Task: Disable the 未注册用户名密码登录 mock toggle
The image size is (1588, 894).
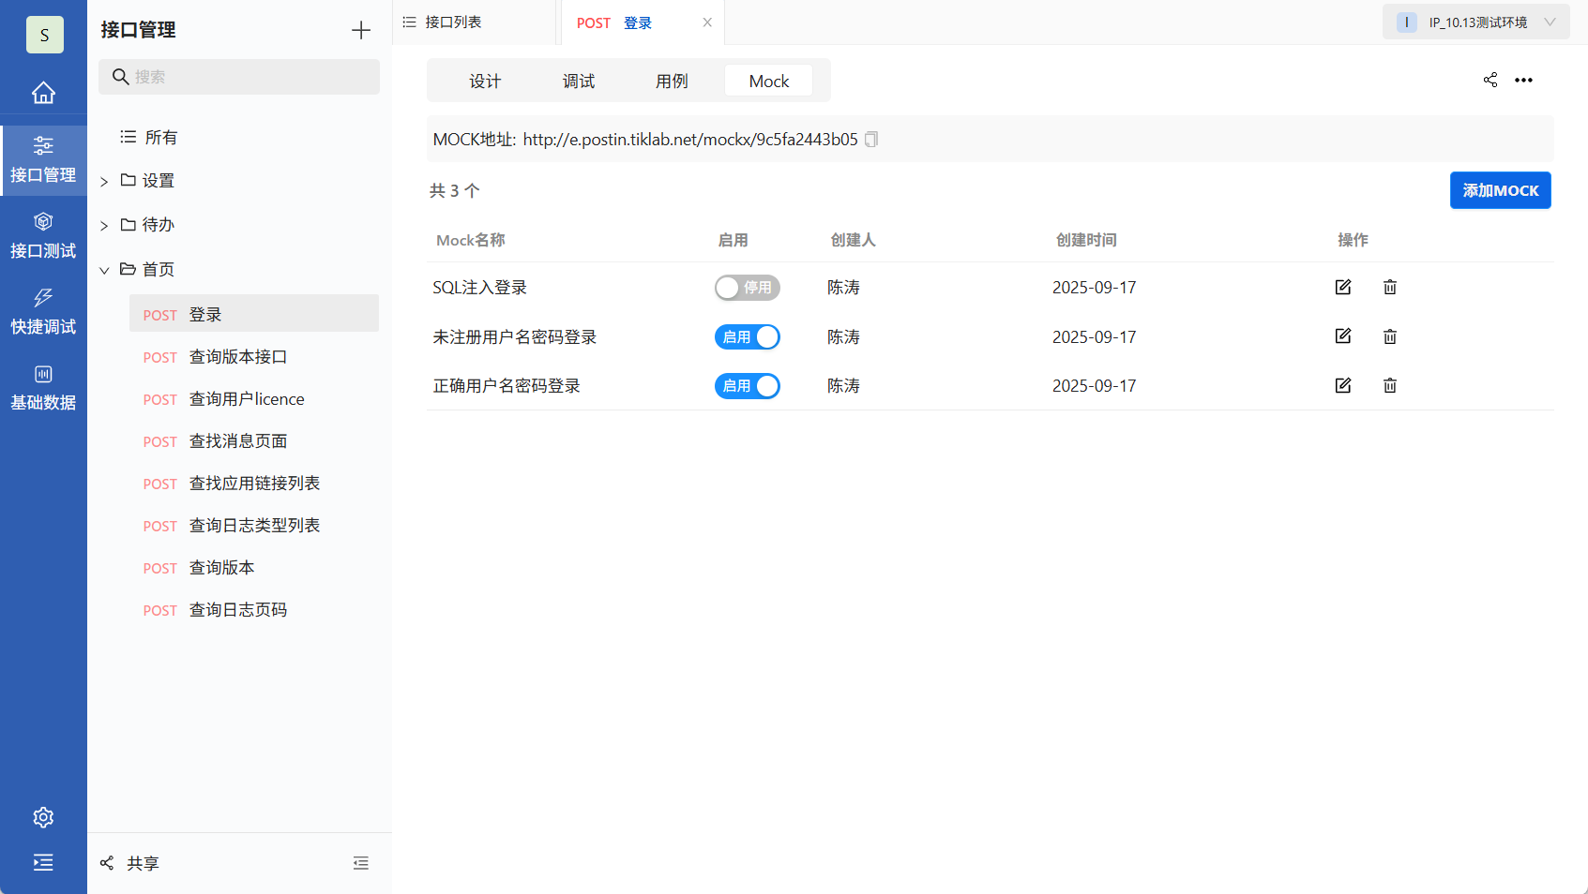Action: tap(748, 336)
